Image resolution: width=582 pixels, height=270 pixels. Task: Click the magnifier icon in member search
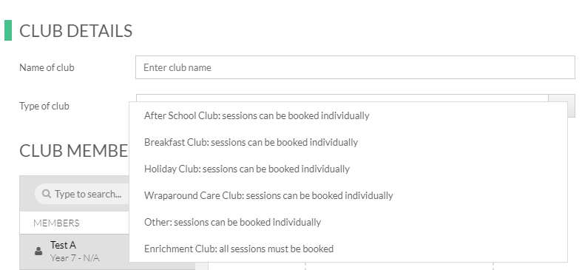[47, 194]
